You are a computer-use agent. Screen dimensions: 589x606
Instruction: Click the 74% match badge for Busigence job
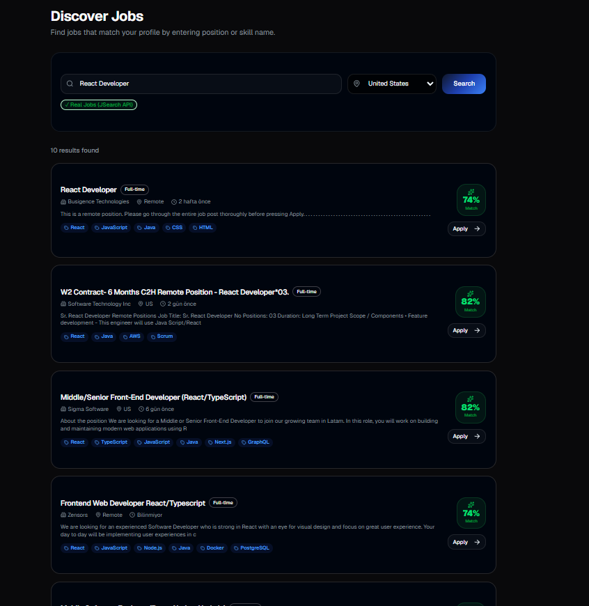click(x=471, y=200)
